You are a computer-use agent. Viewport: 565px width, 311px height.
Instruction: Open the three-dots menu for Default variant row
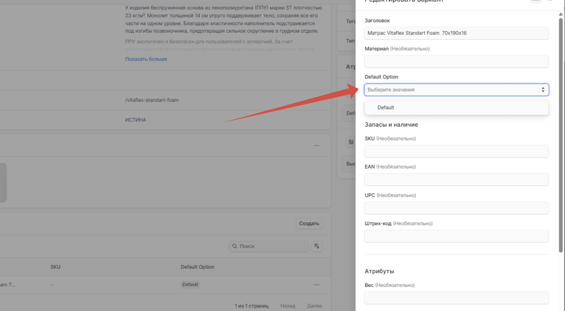pos(317,284)
